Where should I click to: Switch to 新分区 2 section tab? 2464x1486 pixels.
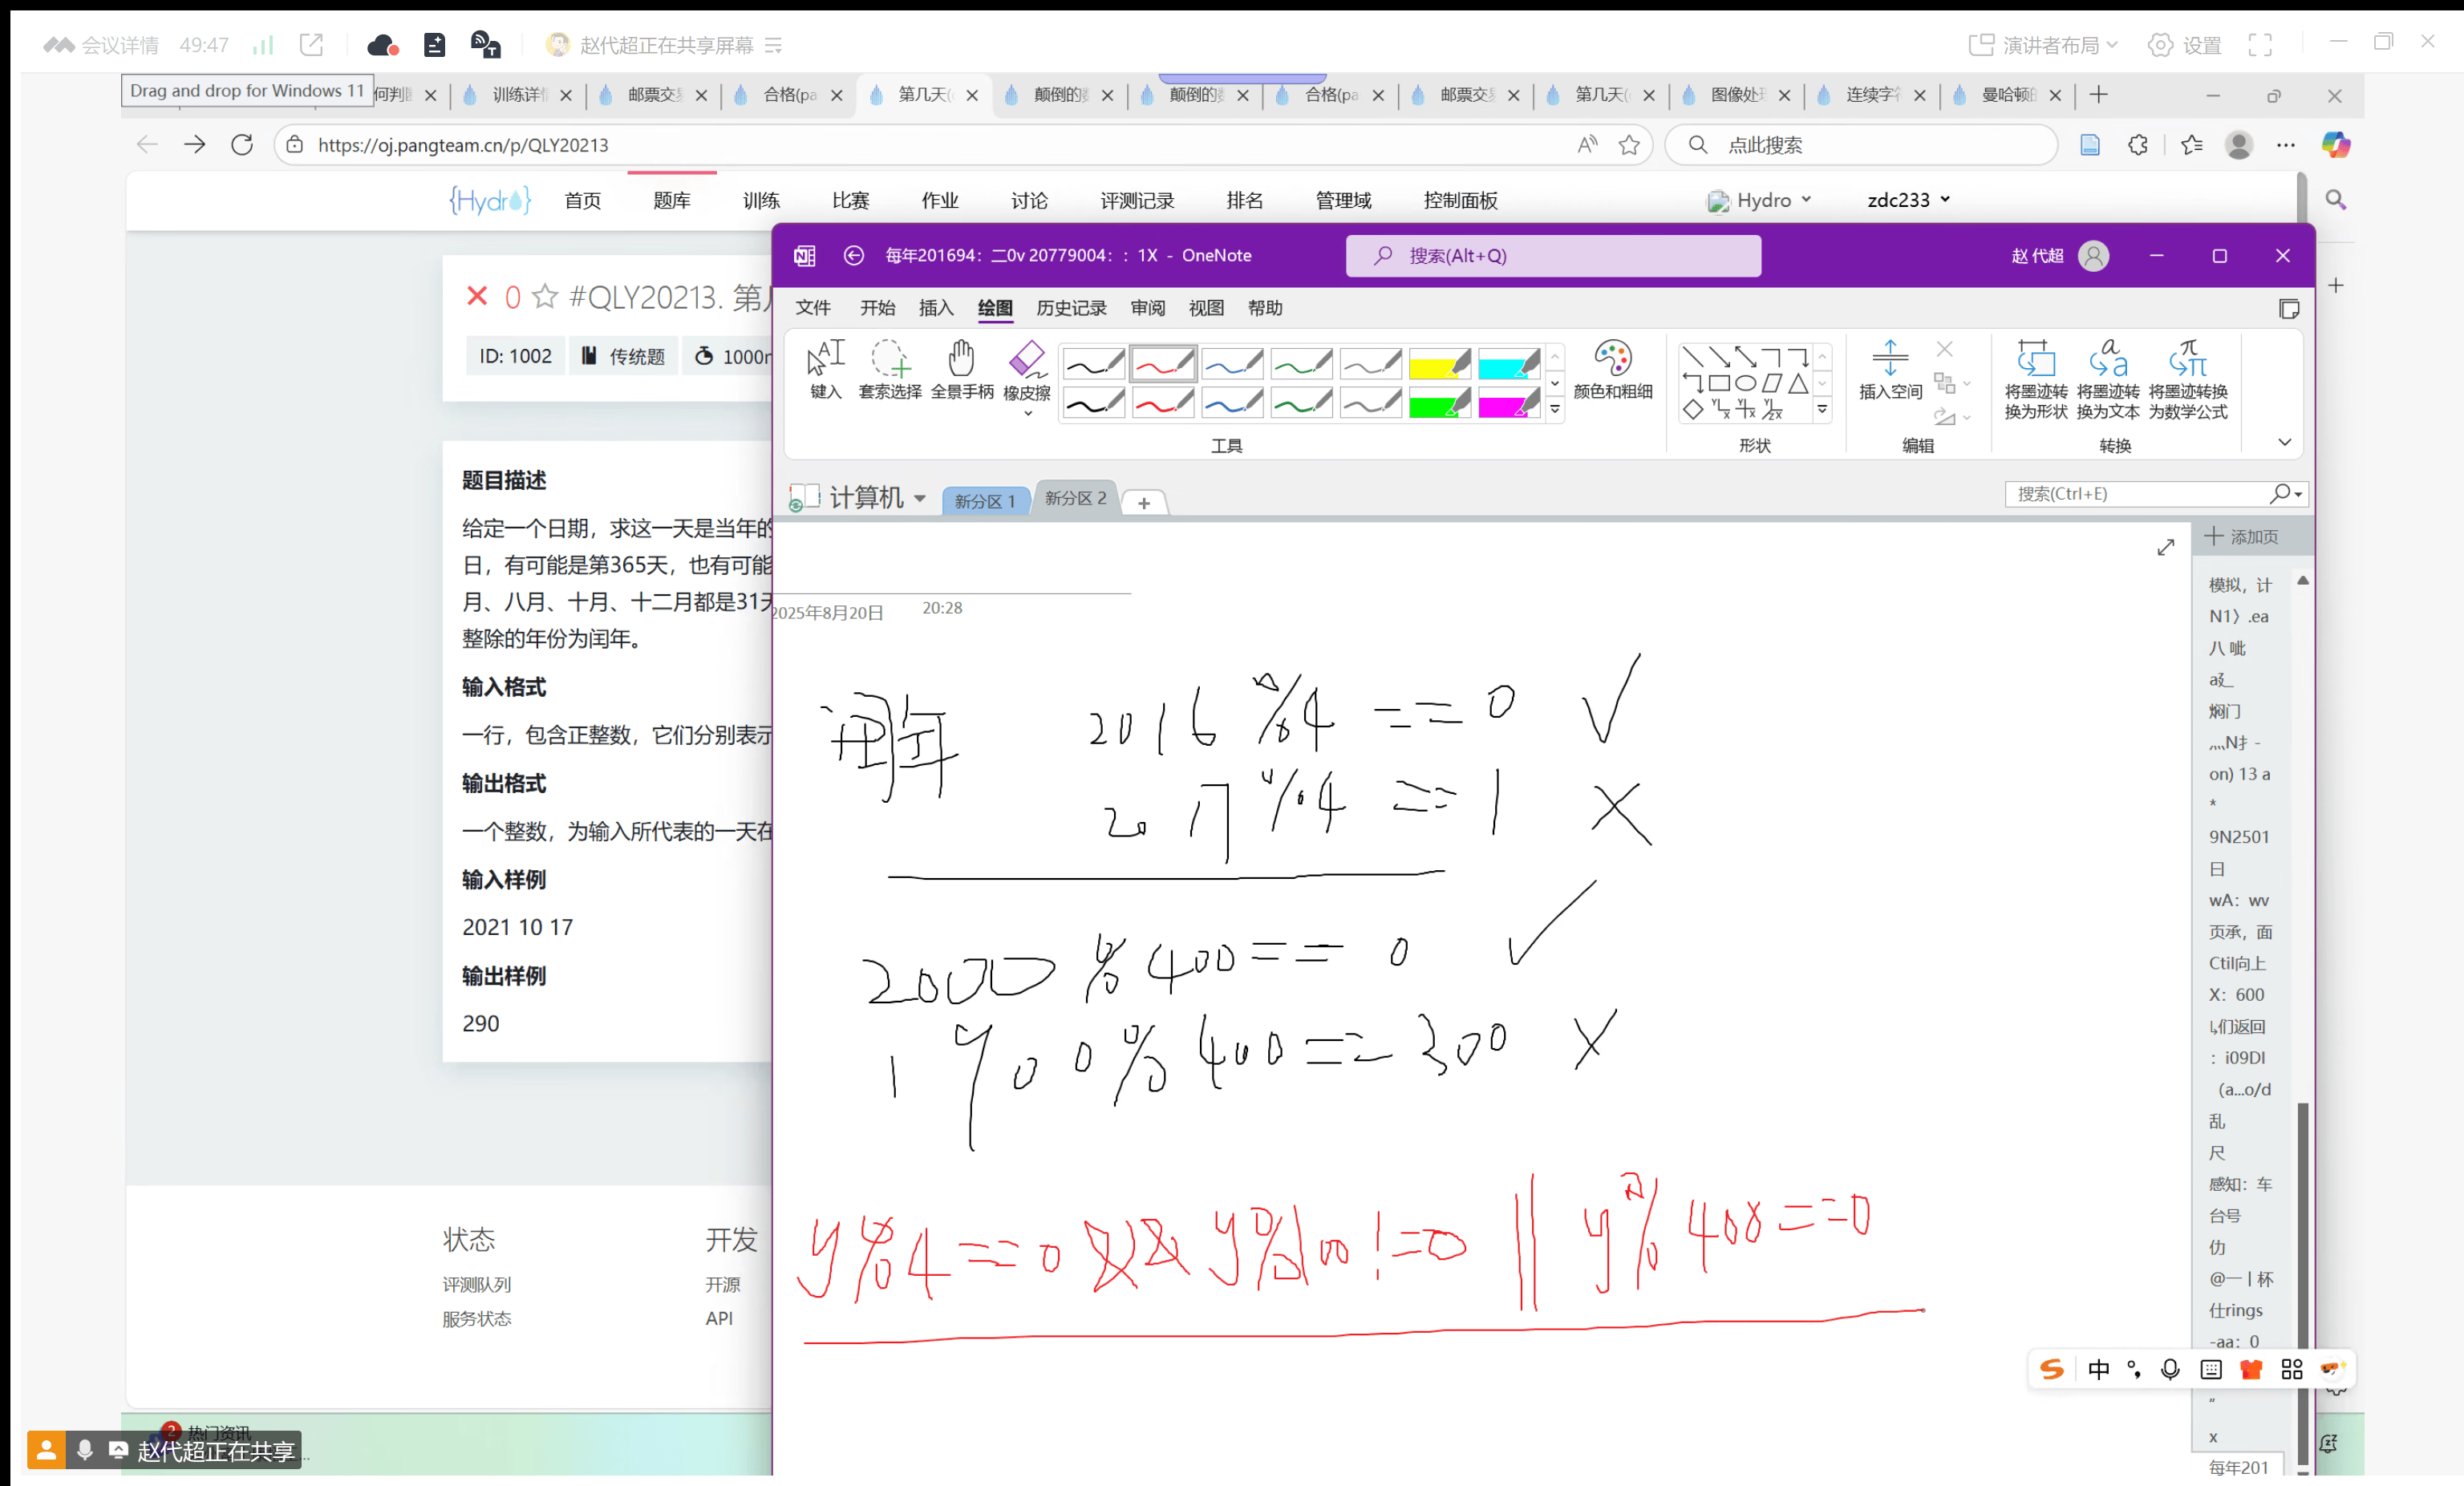coord(1075,498)
